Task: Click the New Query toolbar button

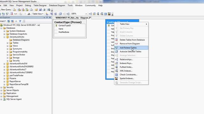Action: click(6, 9)
